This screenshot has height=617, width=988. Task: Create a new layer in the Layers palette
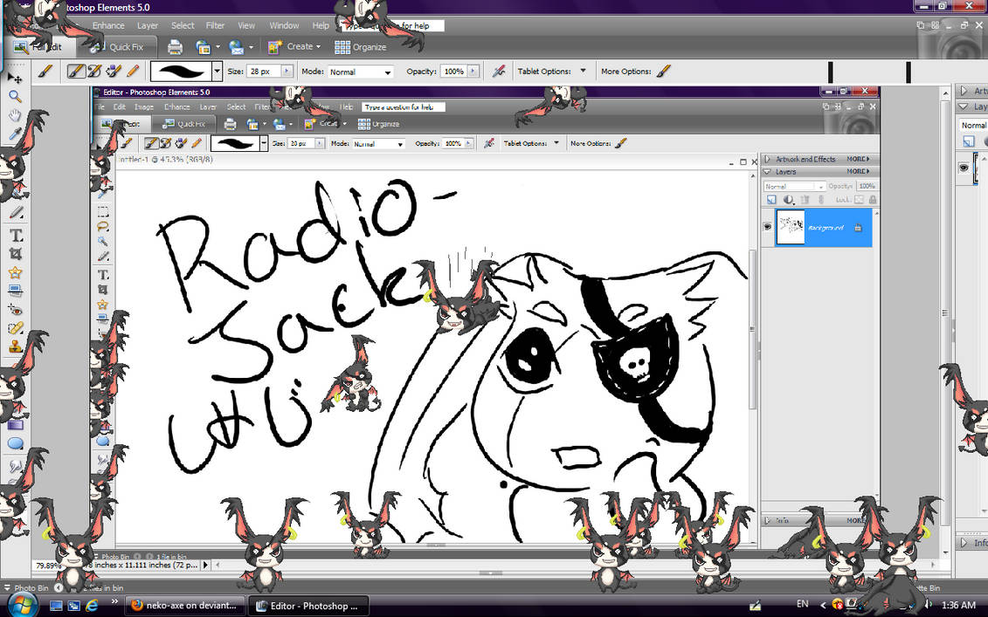click(771, 199)
